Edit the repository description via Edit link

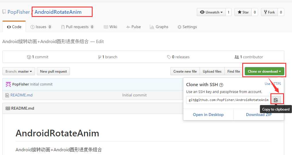pyautogui.click(x=100, y=41)
